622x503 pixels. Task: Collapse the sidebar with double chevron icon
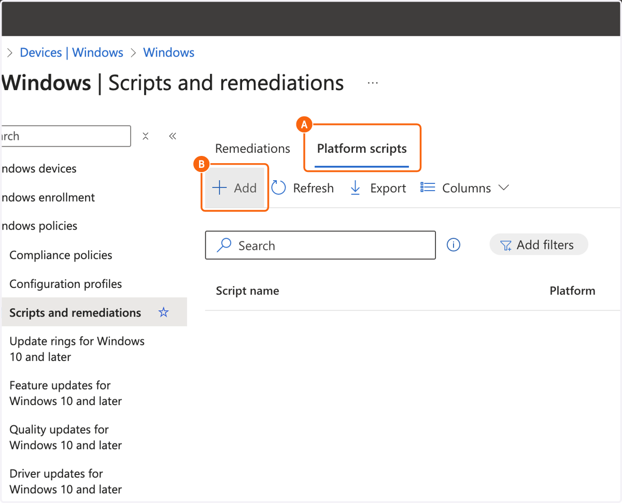point(173,136)
